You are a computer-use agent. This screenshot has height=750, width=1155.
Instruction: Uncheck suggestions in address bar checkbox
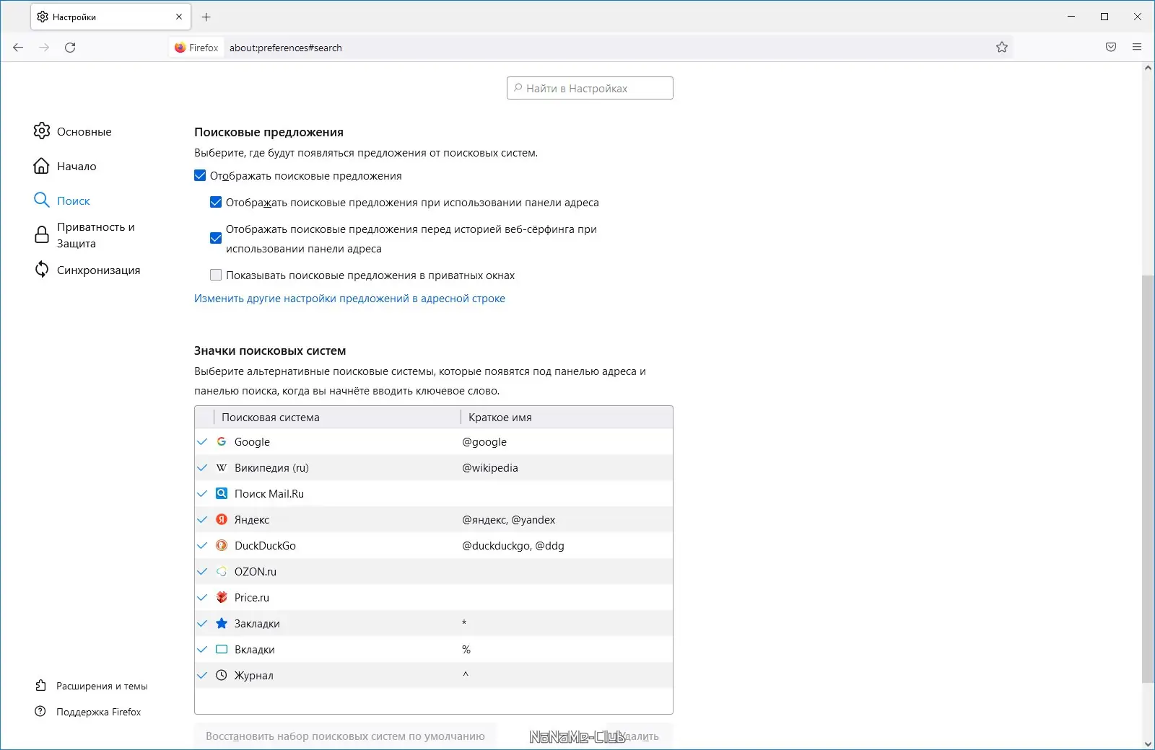216,203
